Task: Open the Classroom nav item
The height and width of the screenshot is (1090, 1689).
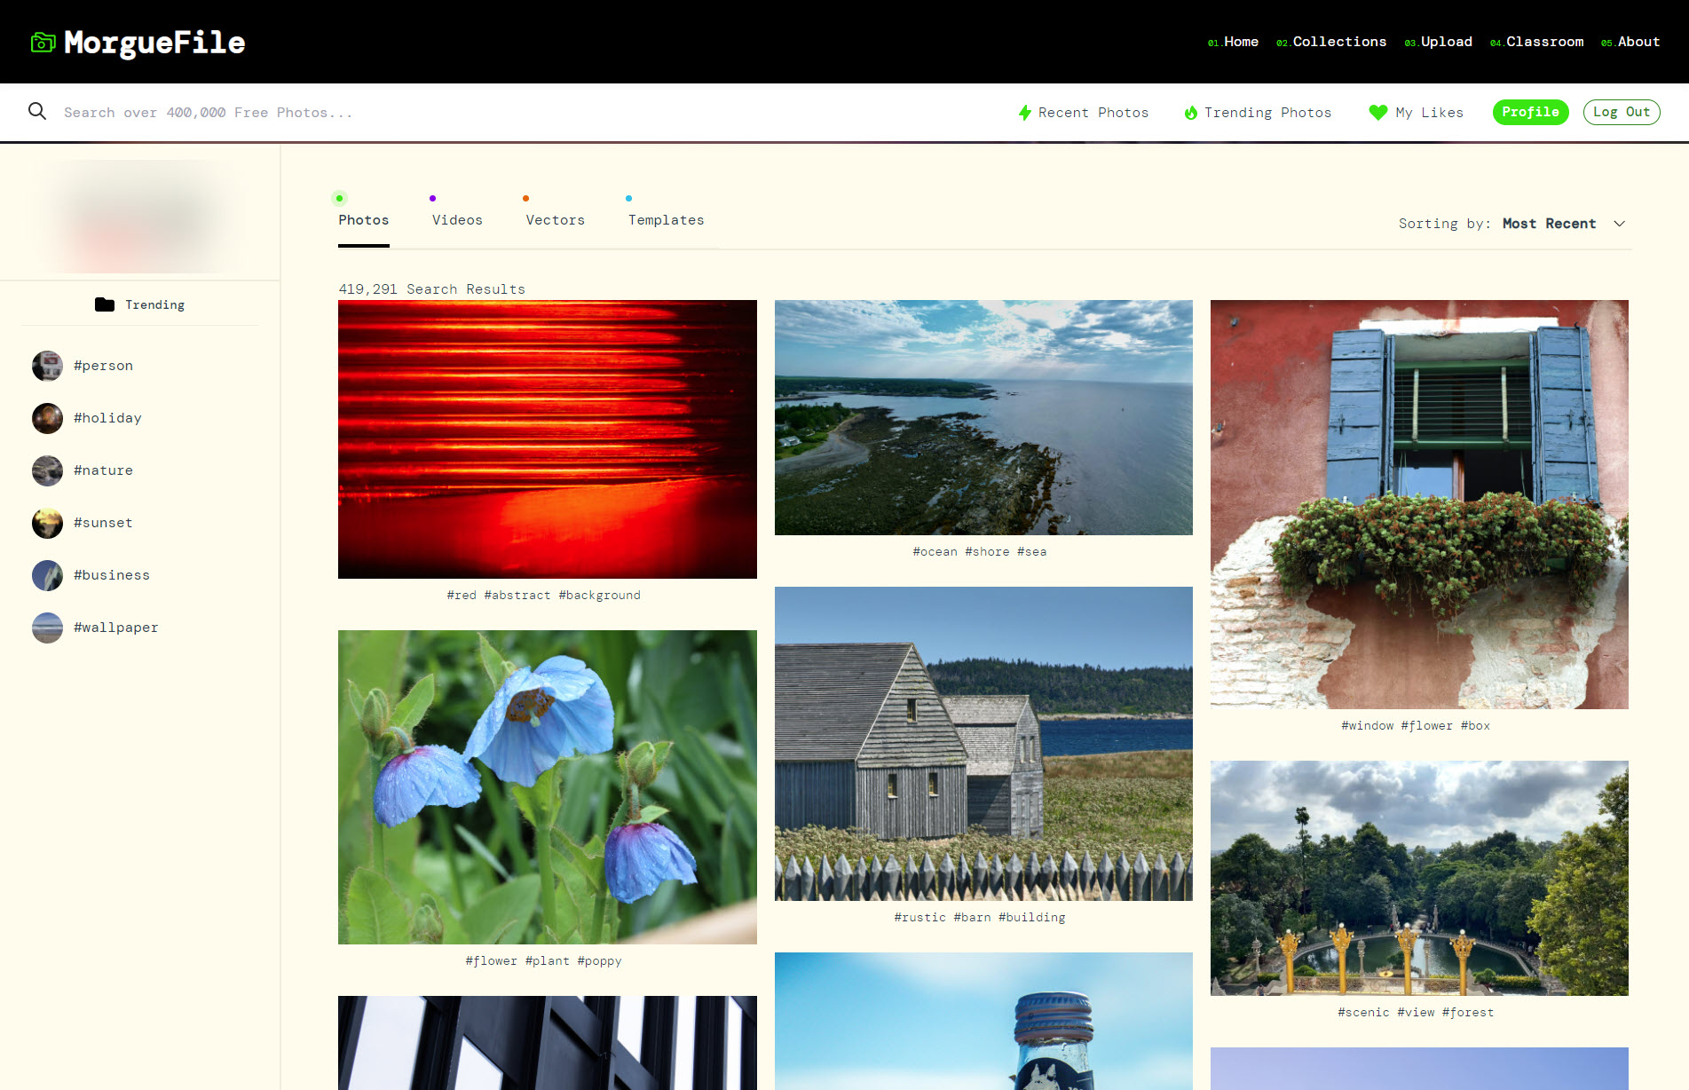Action: pos(1537,42)
